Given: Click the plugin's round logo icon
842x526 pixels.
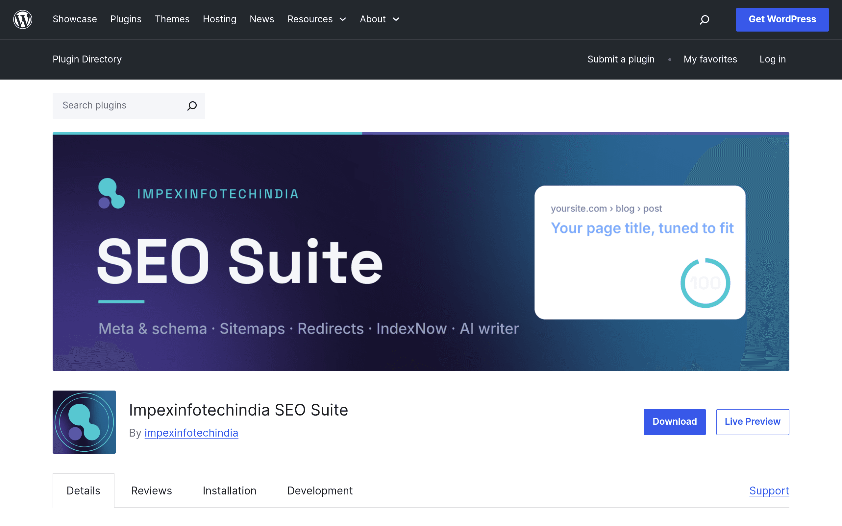Looking at the screenshot, I should pyautogui.click(x=84, y=422).
